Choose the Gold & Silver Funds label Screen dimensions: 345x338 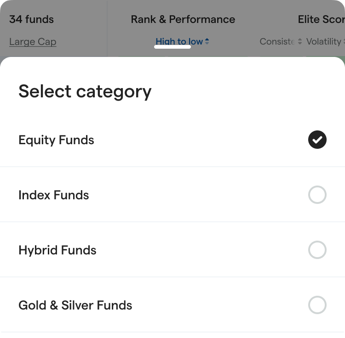75,305
